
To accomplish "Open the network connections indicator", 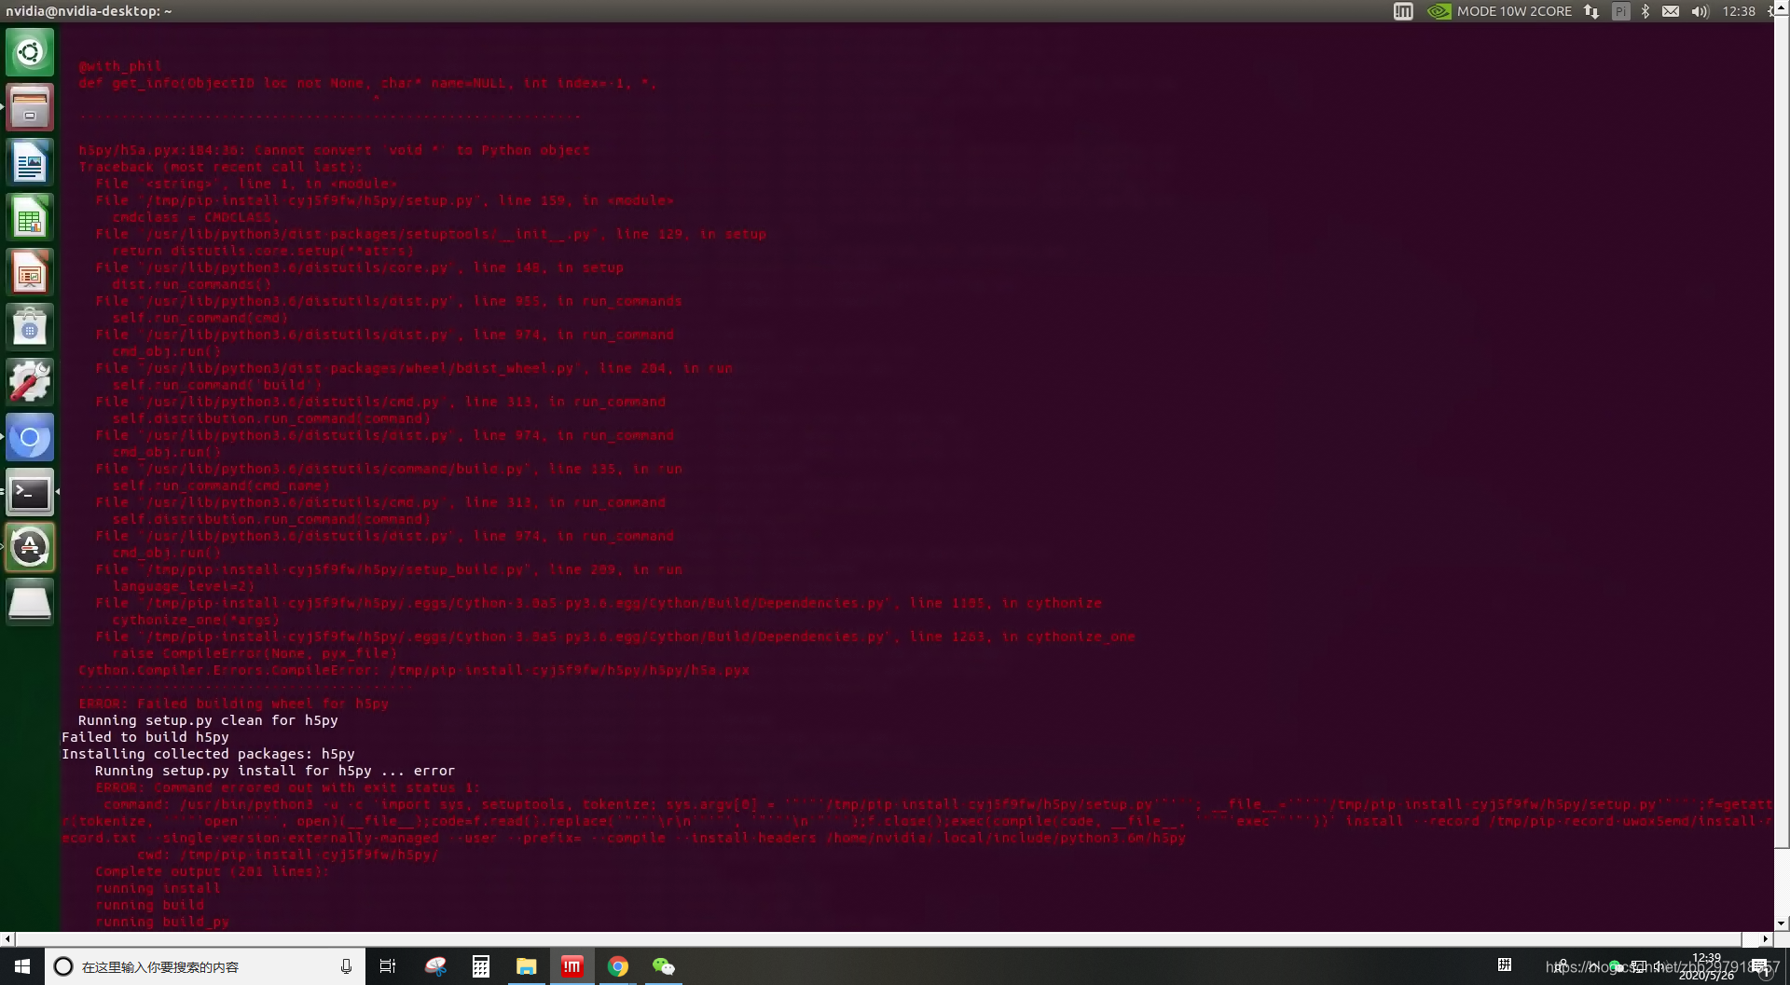I will (1591, 11).
